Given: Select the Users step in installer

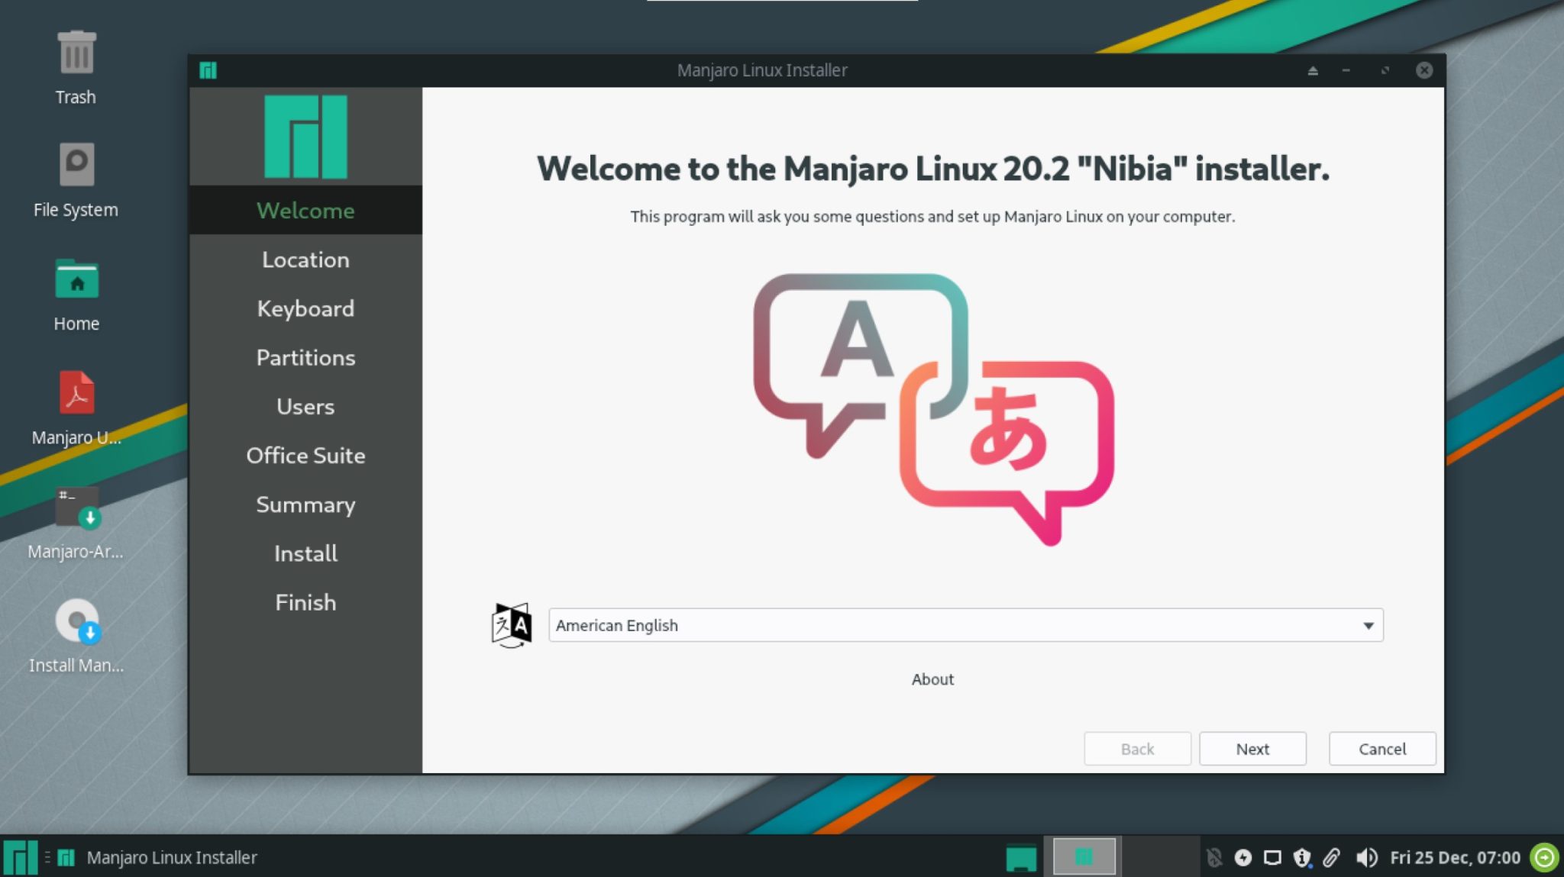Looking at the screenshot, I should (x=305, y=406).
